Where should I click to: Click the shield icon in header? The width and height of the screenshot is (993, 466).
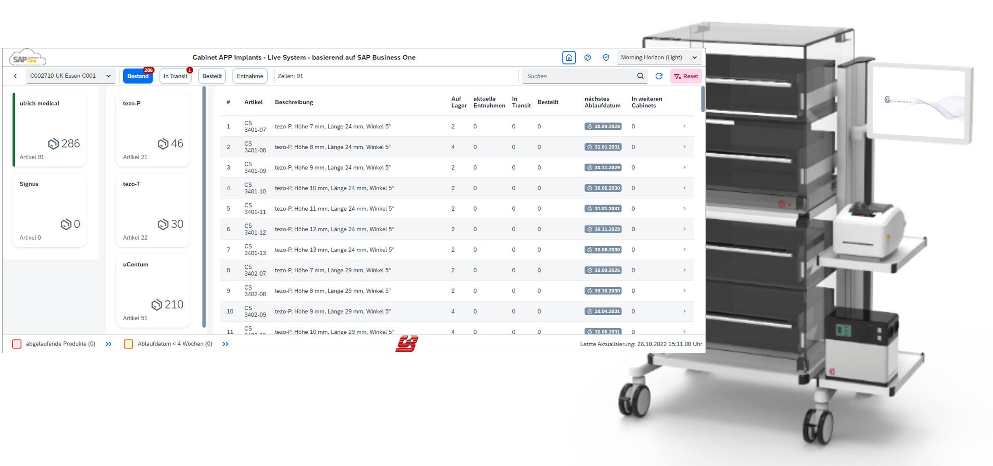pyautogui.click(x=606, y=57)
